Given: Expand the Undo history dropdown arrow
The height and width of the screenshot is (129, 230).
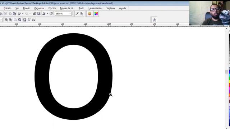Looking at the screenshot, I should pos(23,14).
